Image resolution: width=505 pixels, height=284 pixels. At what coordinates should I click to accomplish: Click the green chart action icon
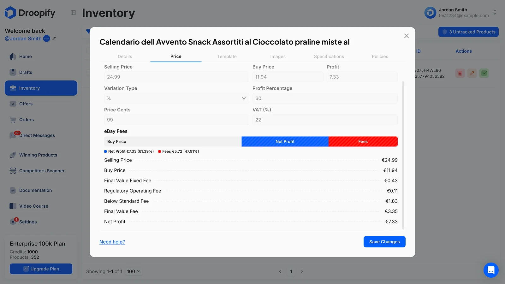484,73
